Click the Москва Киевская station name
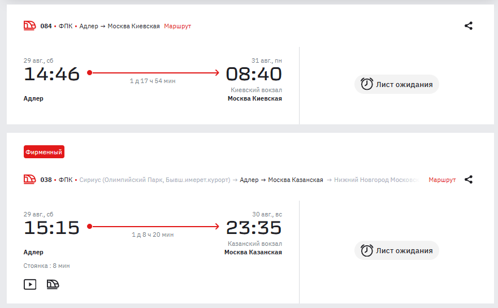The image size is (498, 308). pos(255,98)
